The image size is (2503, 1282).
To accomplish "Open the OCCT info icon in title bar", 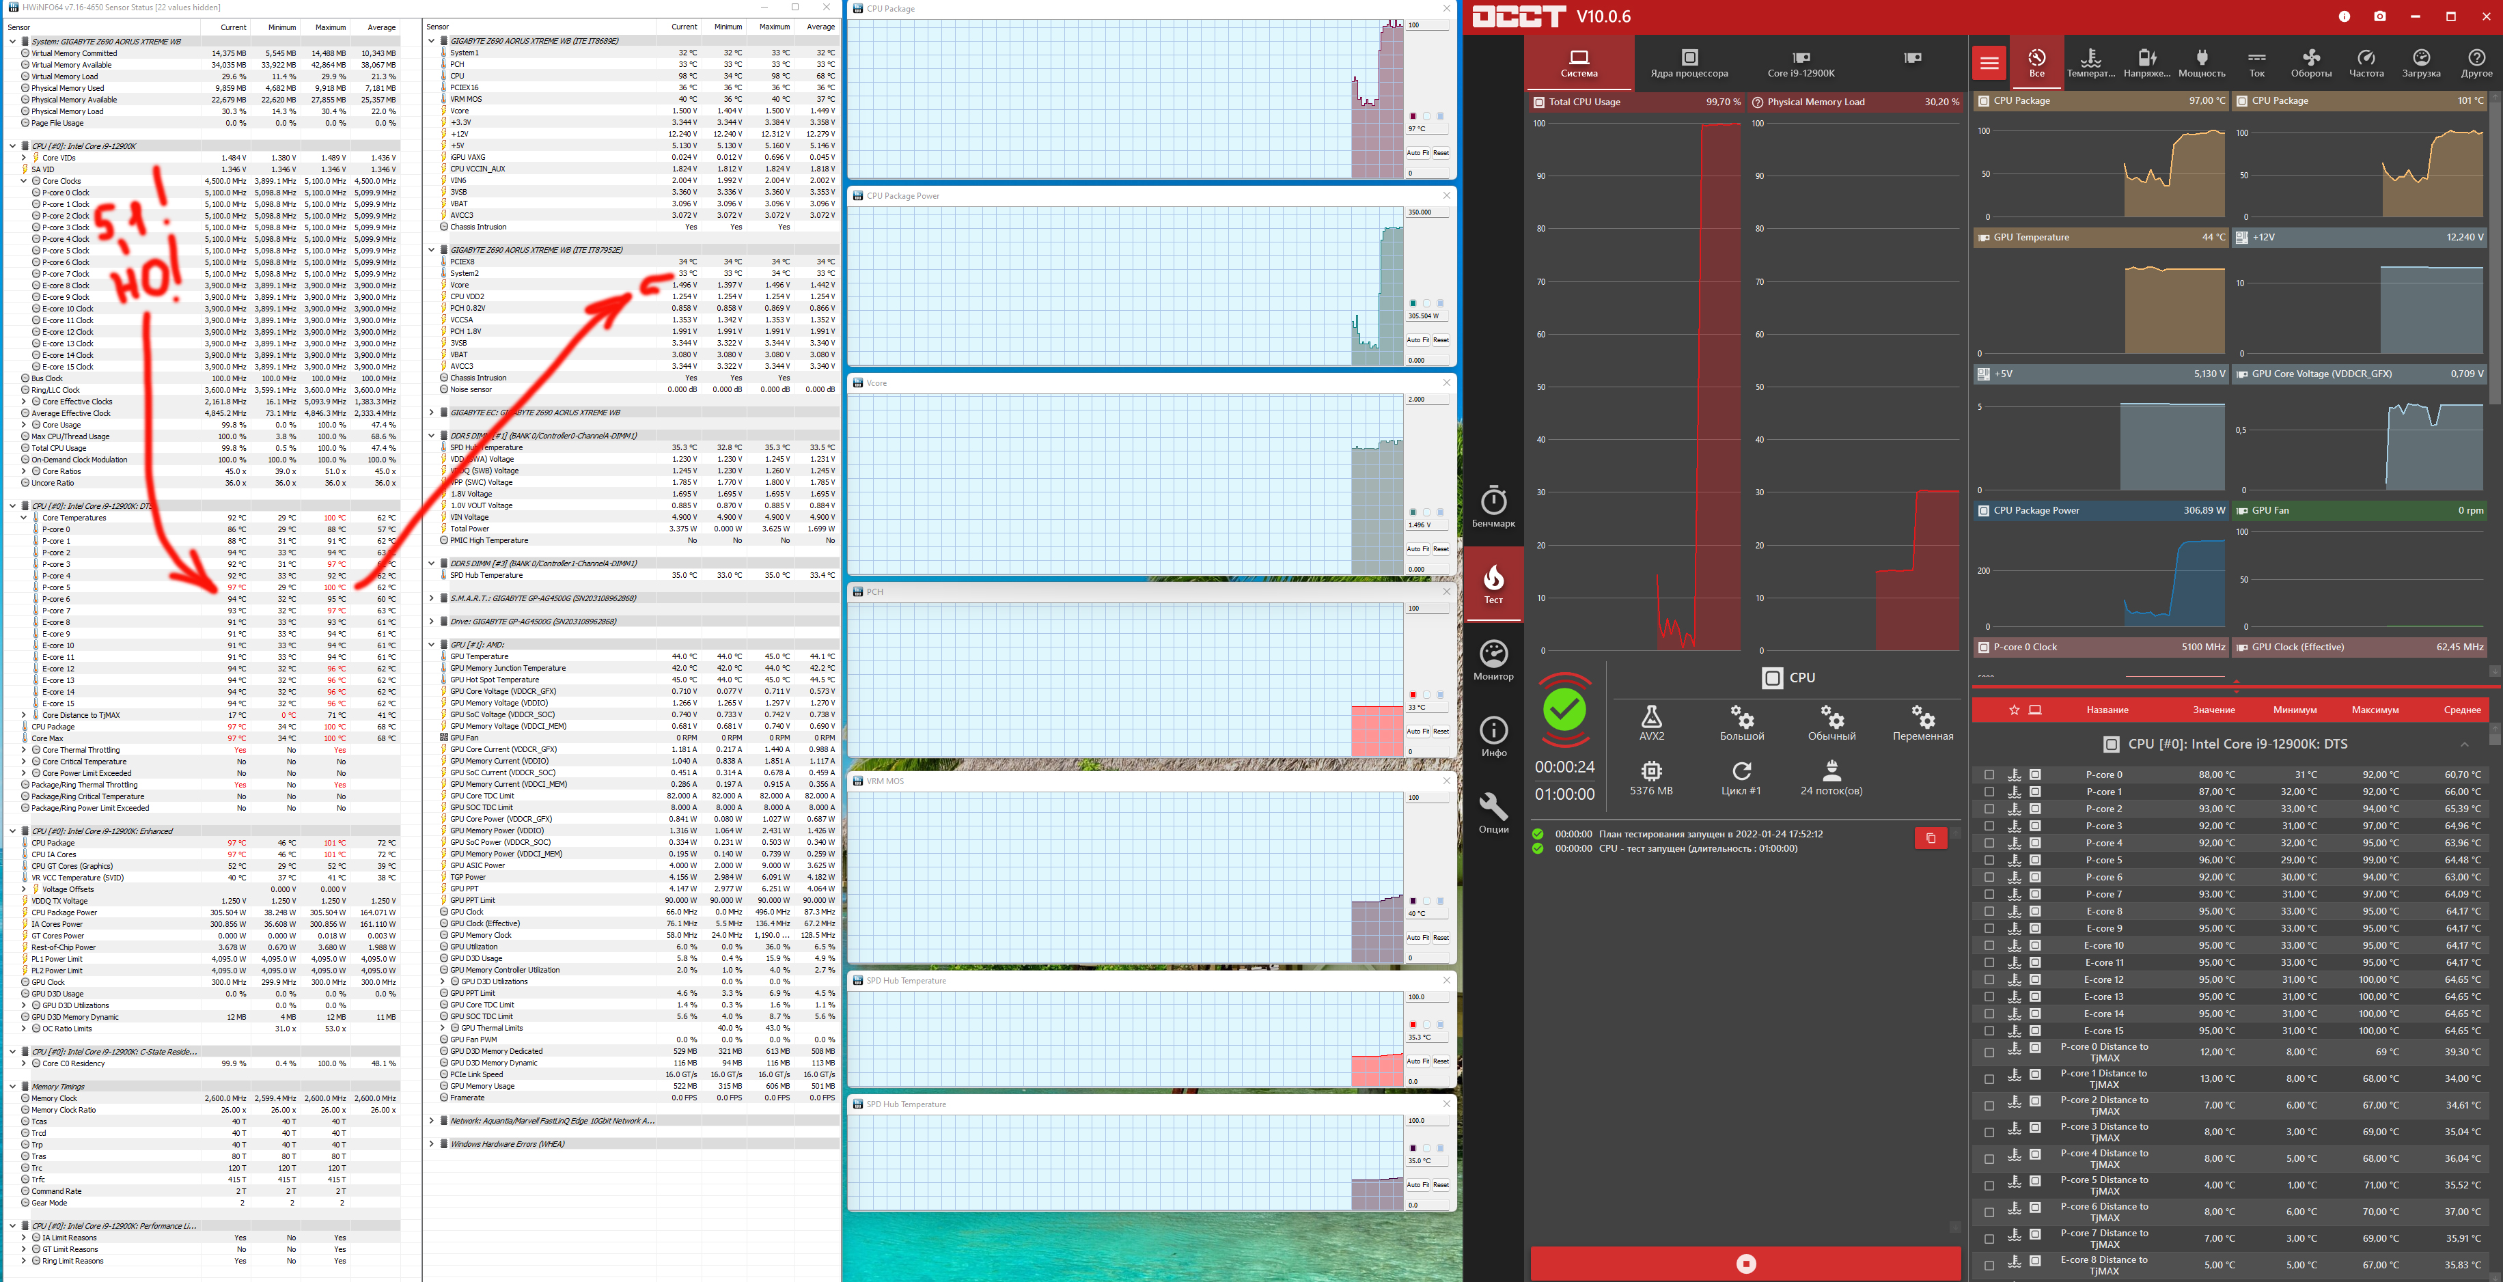I will (x=2344, y=16).
